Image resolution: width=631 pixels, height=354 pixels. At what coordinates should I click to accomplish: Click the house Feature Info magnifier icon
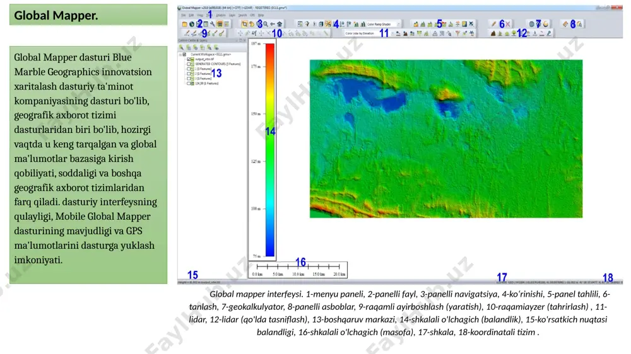tap(579, 24)
